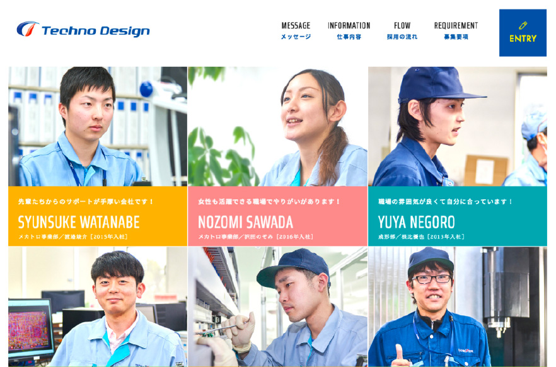Click the Techno Design swoosh logo icon
The height and width of the screenshot is (367, 556).
(28, 29)
